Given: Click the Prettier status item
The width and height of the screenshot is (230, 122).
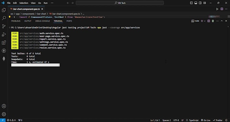Looking at the screenshot, I should coord(218,120).
